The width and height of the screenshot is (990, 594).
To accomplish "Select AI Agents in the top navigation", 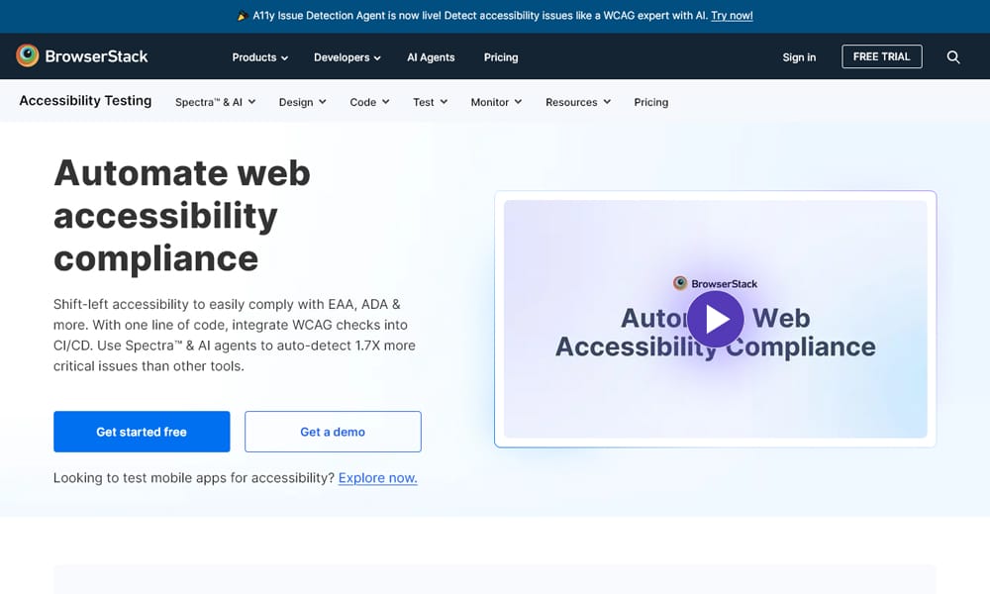I will click(x=431, y=57).
